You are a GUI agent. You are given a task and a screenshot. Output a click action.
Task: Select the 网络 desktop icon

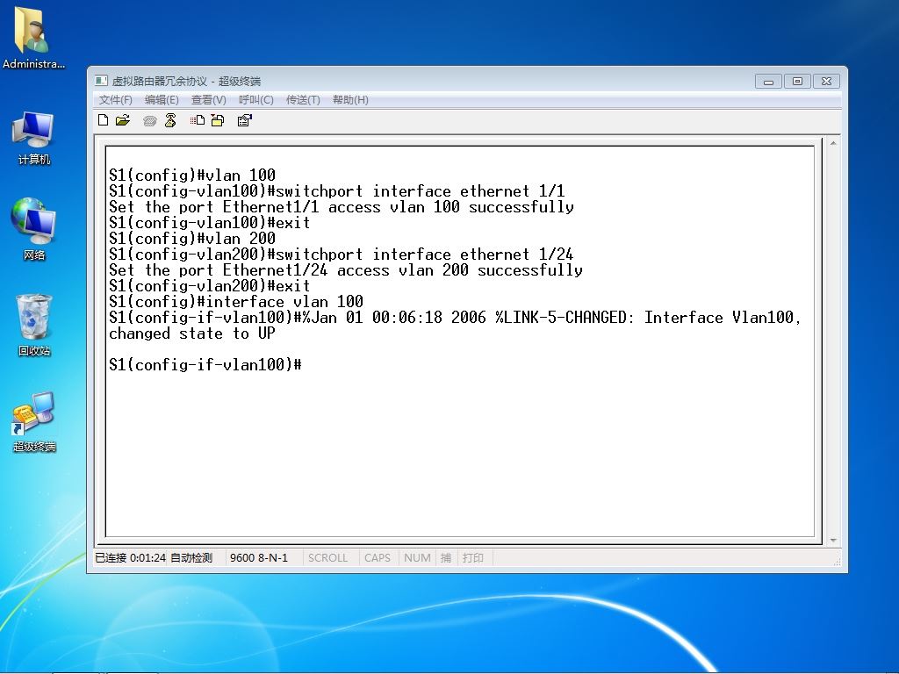(33, 229)
